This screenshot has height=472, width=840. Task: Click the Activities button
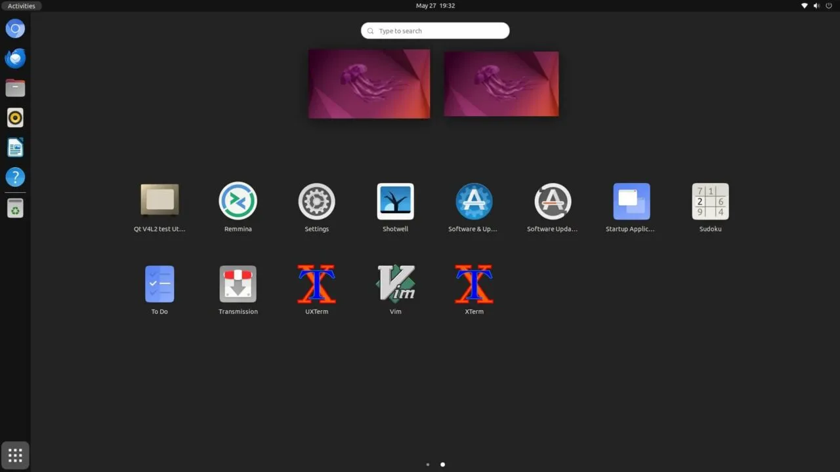pyautogui.click(x=22, y=6)
